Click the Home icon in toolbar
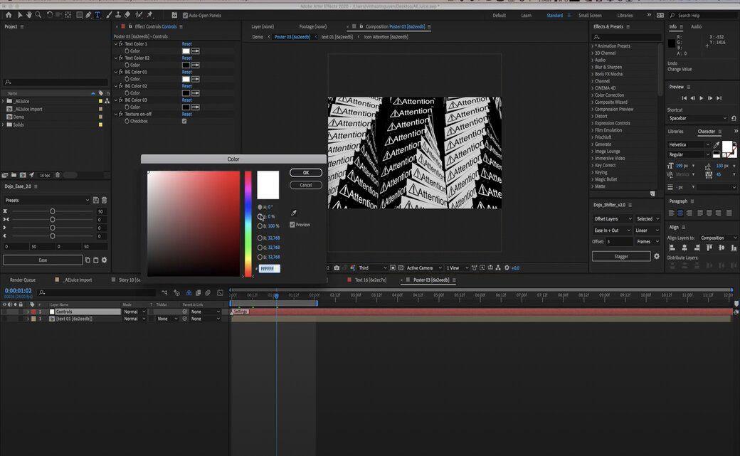Image resolution: width=740 pixels, height=456 pixels. click(9, 15)
